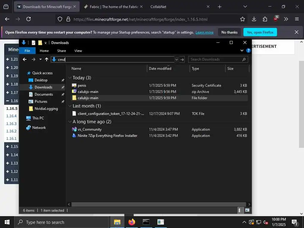Click the Properties quick access toolbar icon
The height and width of the screenshot is (228, 304).
(x=34, y=43)
